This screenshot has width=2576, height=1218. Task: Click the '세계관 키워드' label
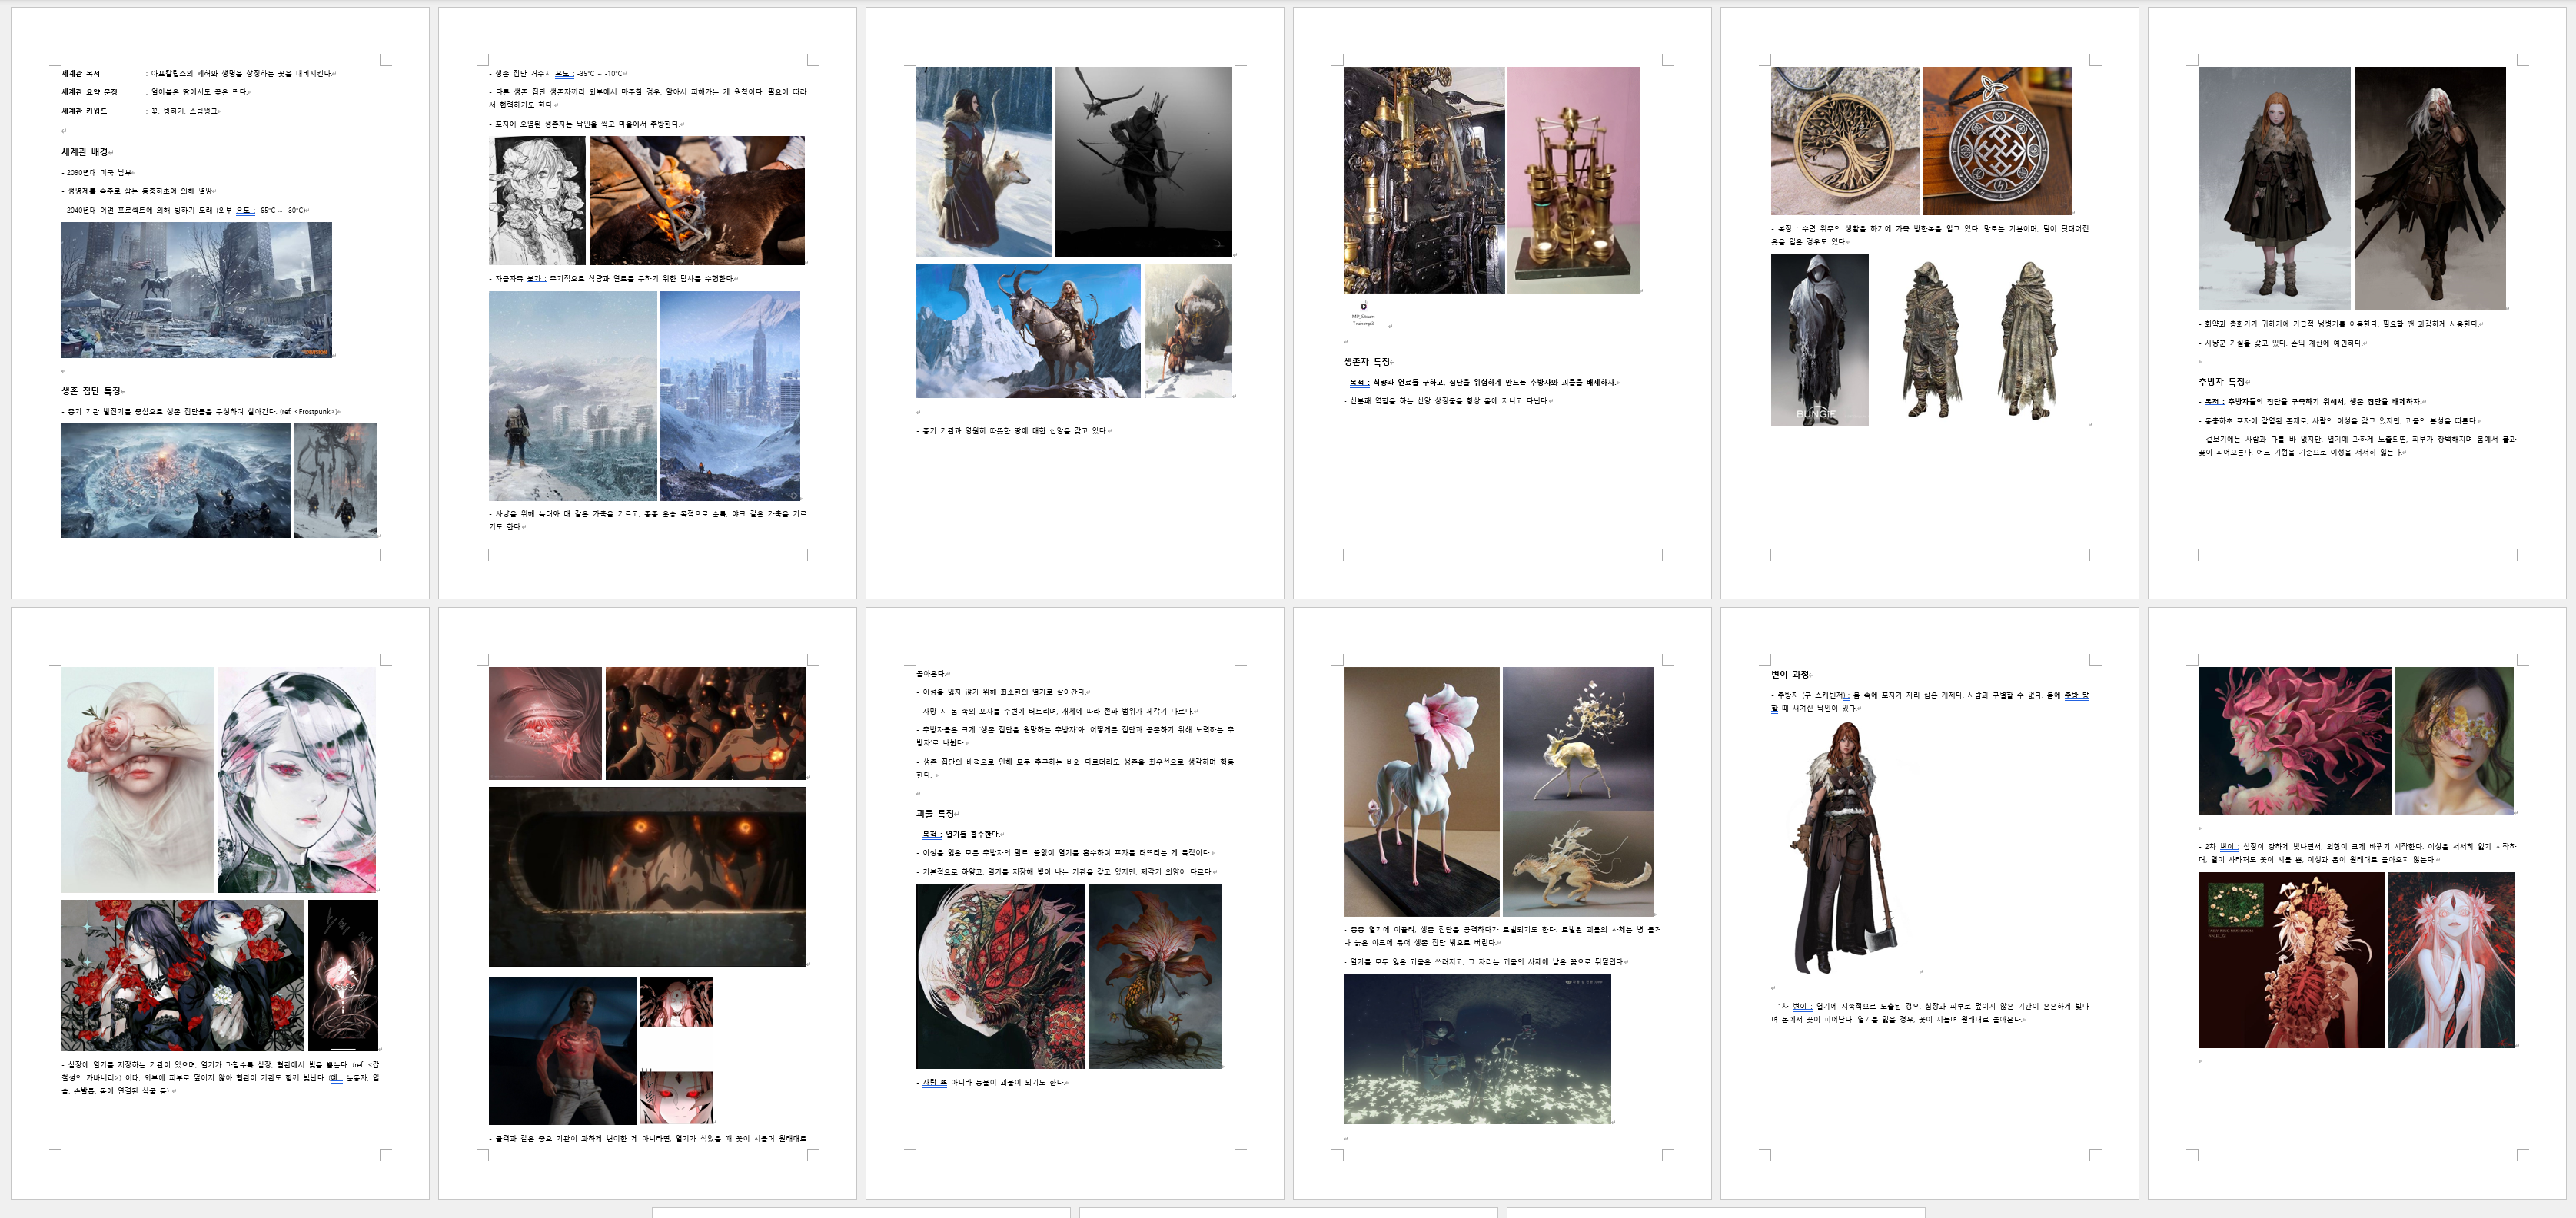point(84,111)
